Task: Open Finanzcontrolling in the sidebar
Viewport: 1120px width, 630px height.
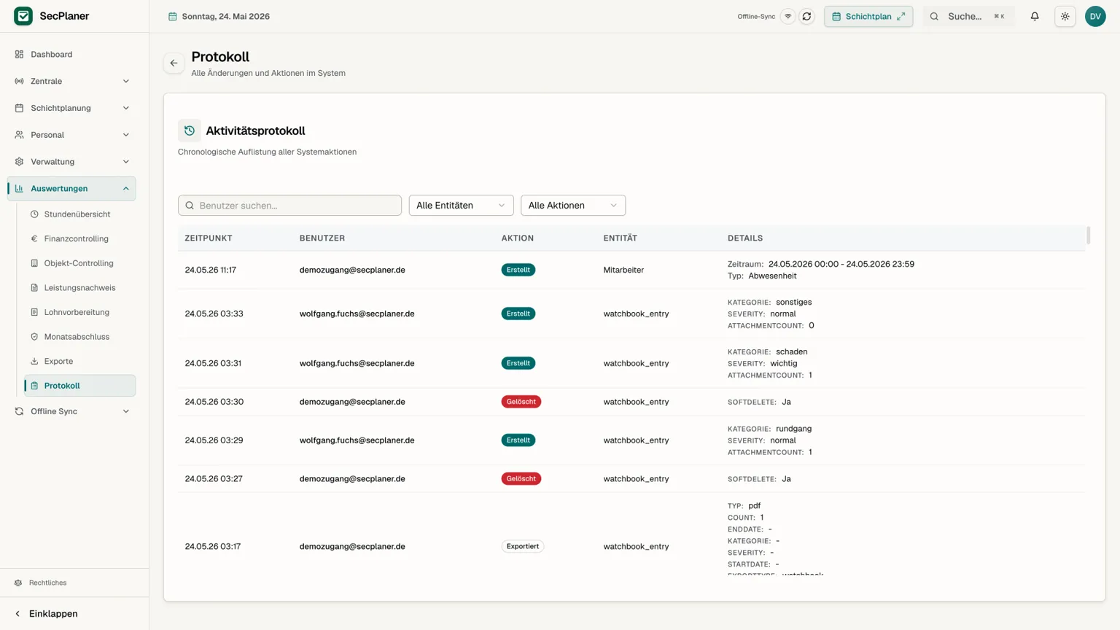Action: point(80,238)
